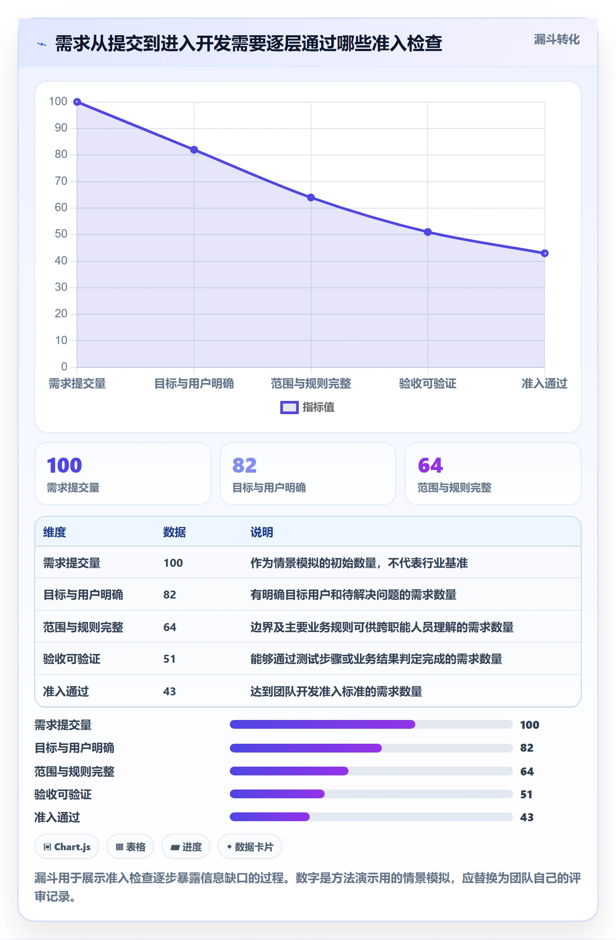Open the 100 需求提交量 data card
616x940 pixels.
pyautogui.click(x=123, y=474)
